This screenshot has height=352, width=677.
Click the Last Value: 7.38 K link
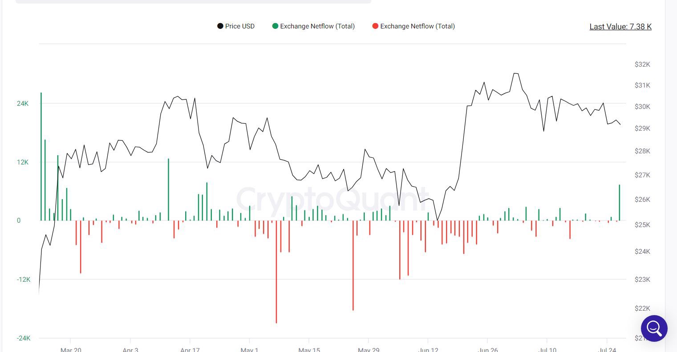point(620,27)
